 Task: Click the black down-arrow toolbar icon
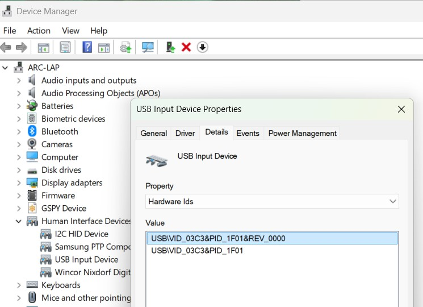pyautogui.click(x=203, y=47)
